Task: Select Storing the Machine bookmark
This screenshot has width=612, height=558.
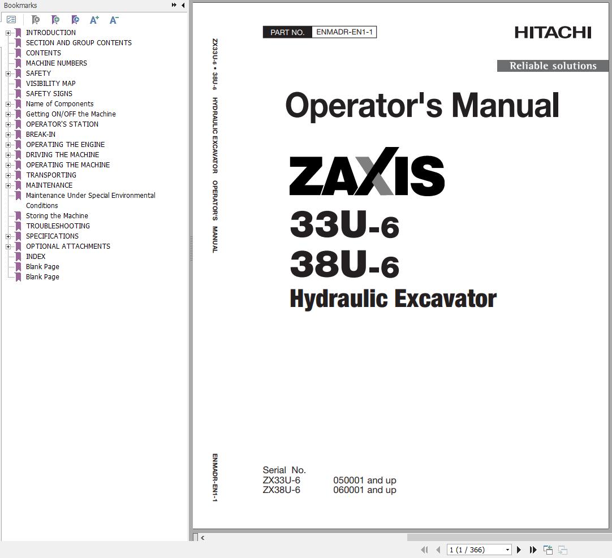Action: (57, 216)
